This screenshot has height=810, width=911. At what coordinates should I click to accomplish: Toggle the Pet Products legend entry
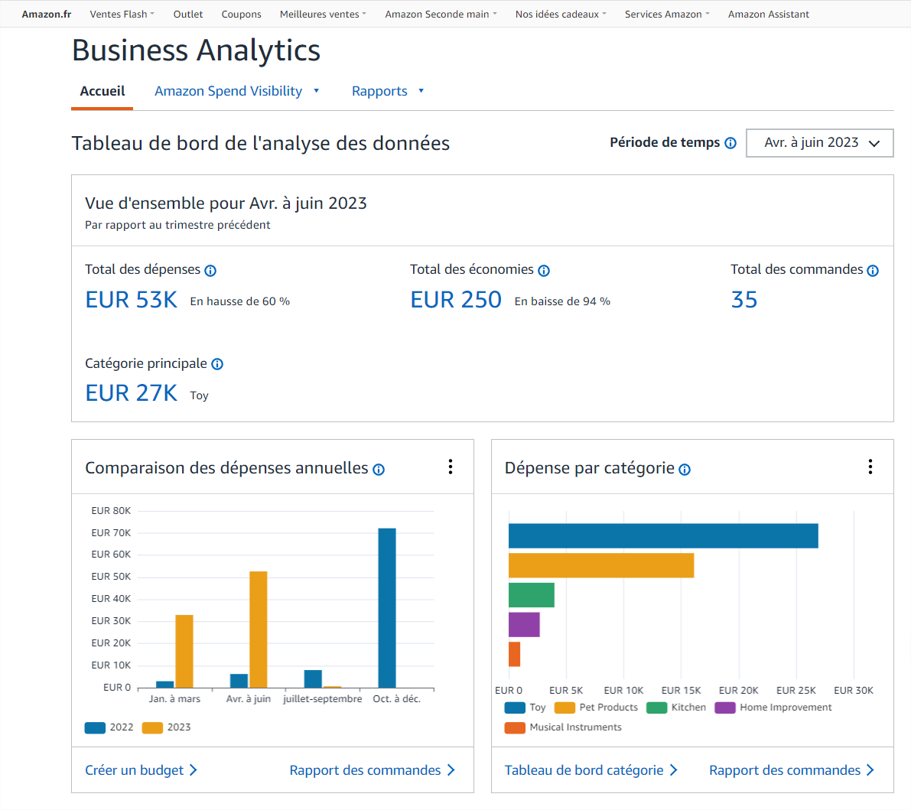point(597,708)
